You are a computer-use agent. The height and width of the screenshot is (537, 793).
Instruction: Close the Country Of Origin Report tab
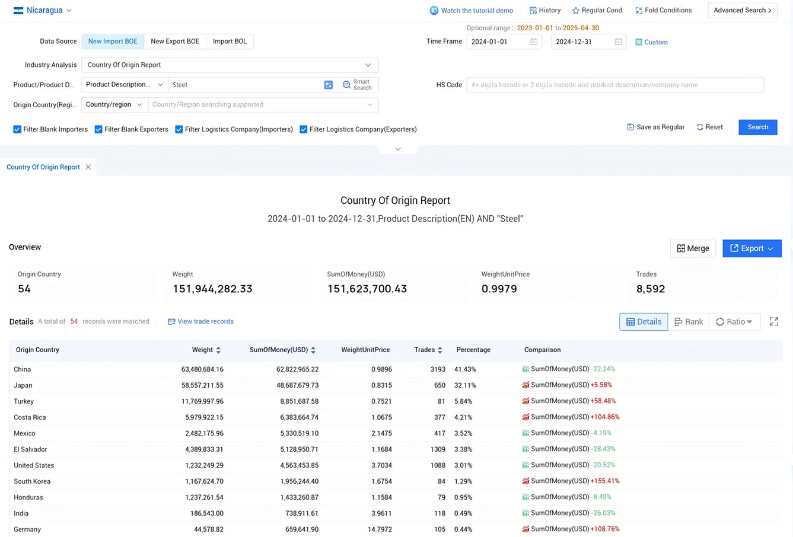(x=88, y=167)
